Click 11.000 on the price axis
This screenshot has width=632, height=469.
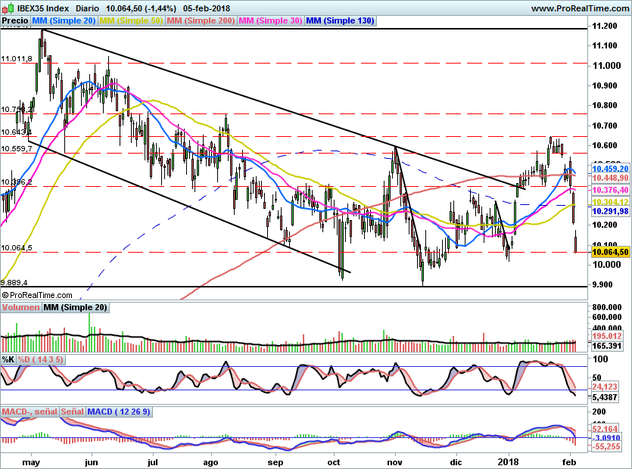tap(606, 66)
